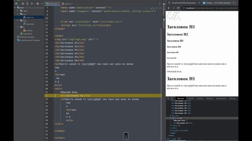Click the site info icon in address bar
This screenshot has width=252, height=141.
[184, 8]
